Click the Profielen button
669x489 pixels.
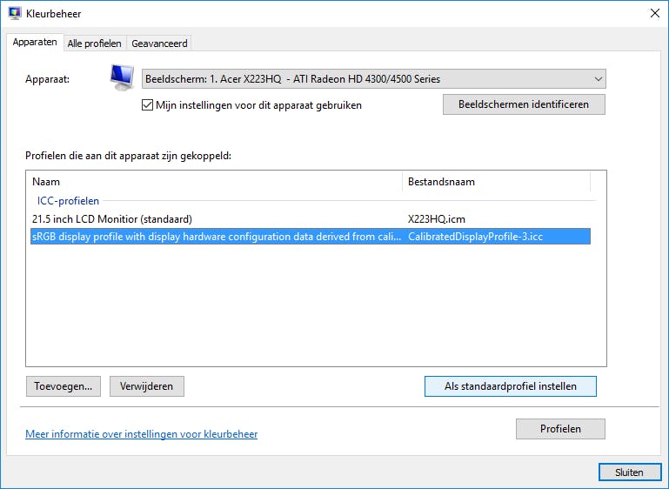pos(560,429)
